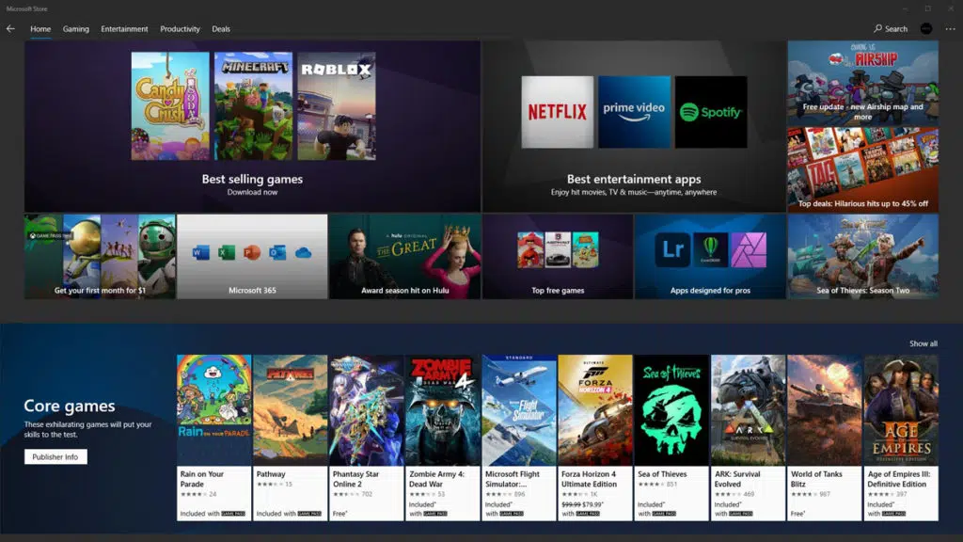Click the 'Core games' section title
963x542 pixels.
click(70, 406)
